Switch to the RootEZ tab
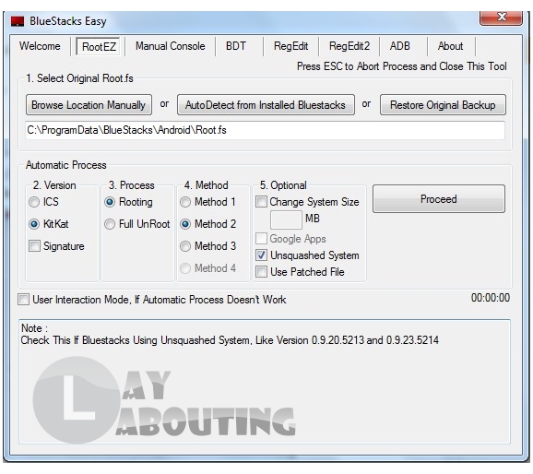Viewport: 533px width, 474px height. pos(99,46)
